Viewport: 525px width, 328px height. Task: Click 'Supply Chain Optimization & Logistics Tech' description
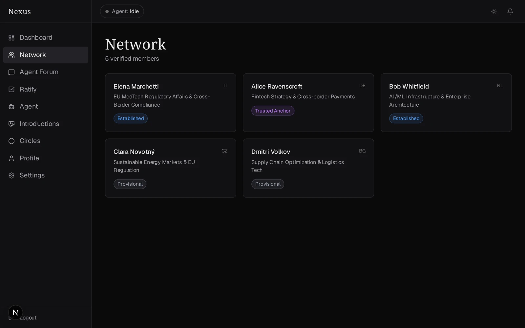click(x=298, y=166)
